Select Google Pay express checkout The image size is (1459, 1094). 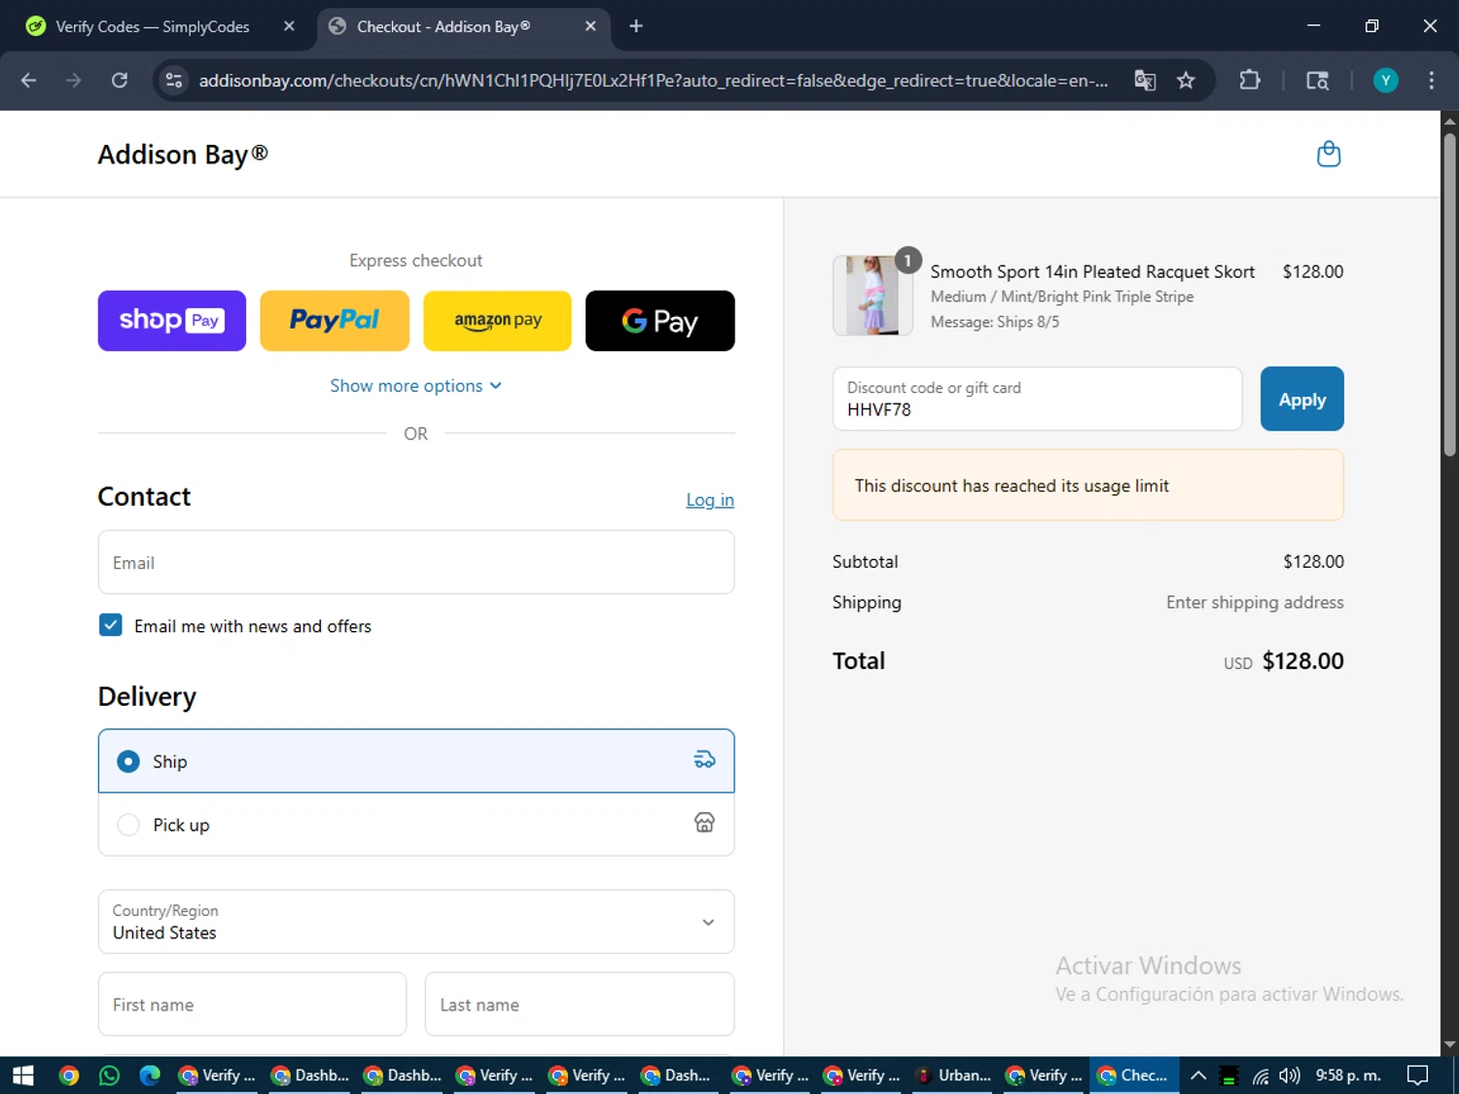point(660,320)
